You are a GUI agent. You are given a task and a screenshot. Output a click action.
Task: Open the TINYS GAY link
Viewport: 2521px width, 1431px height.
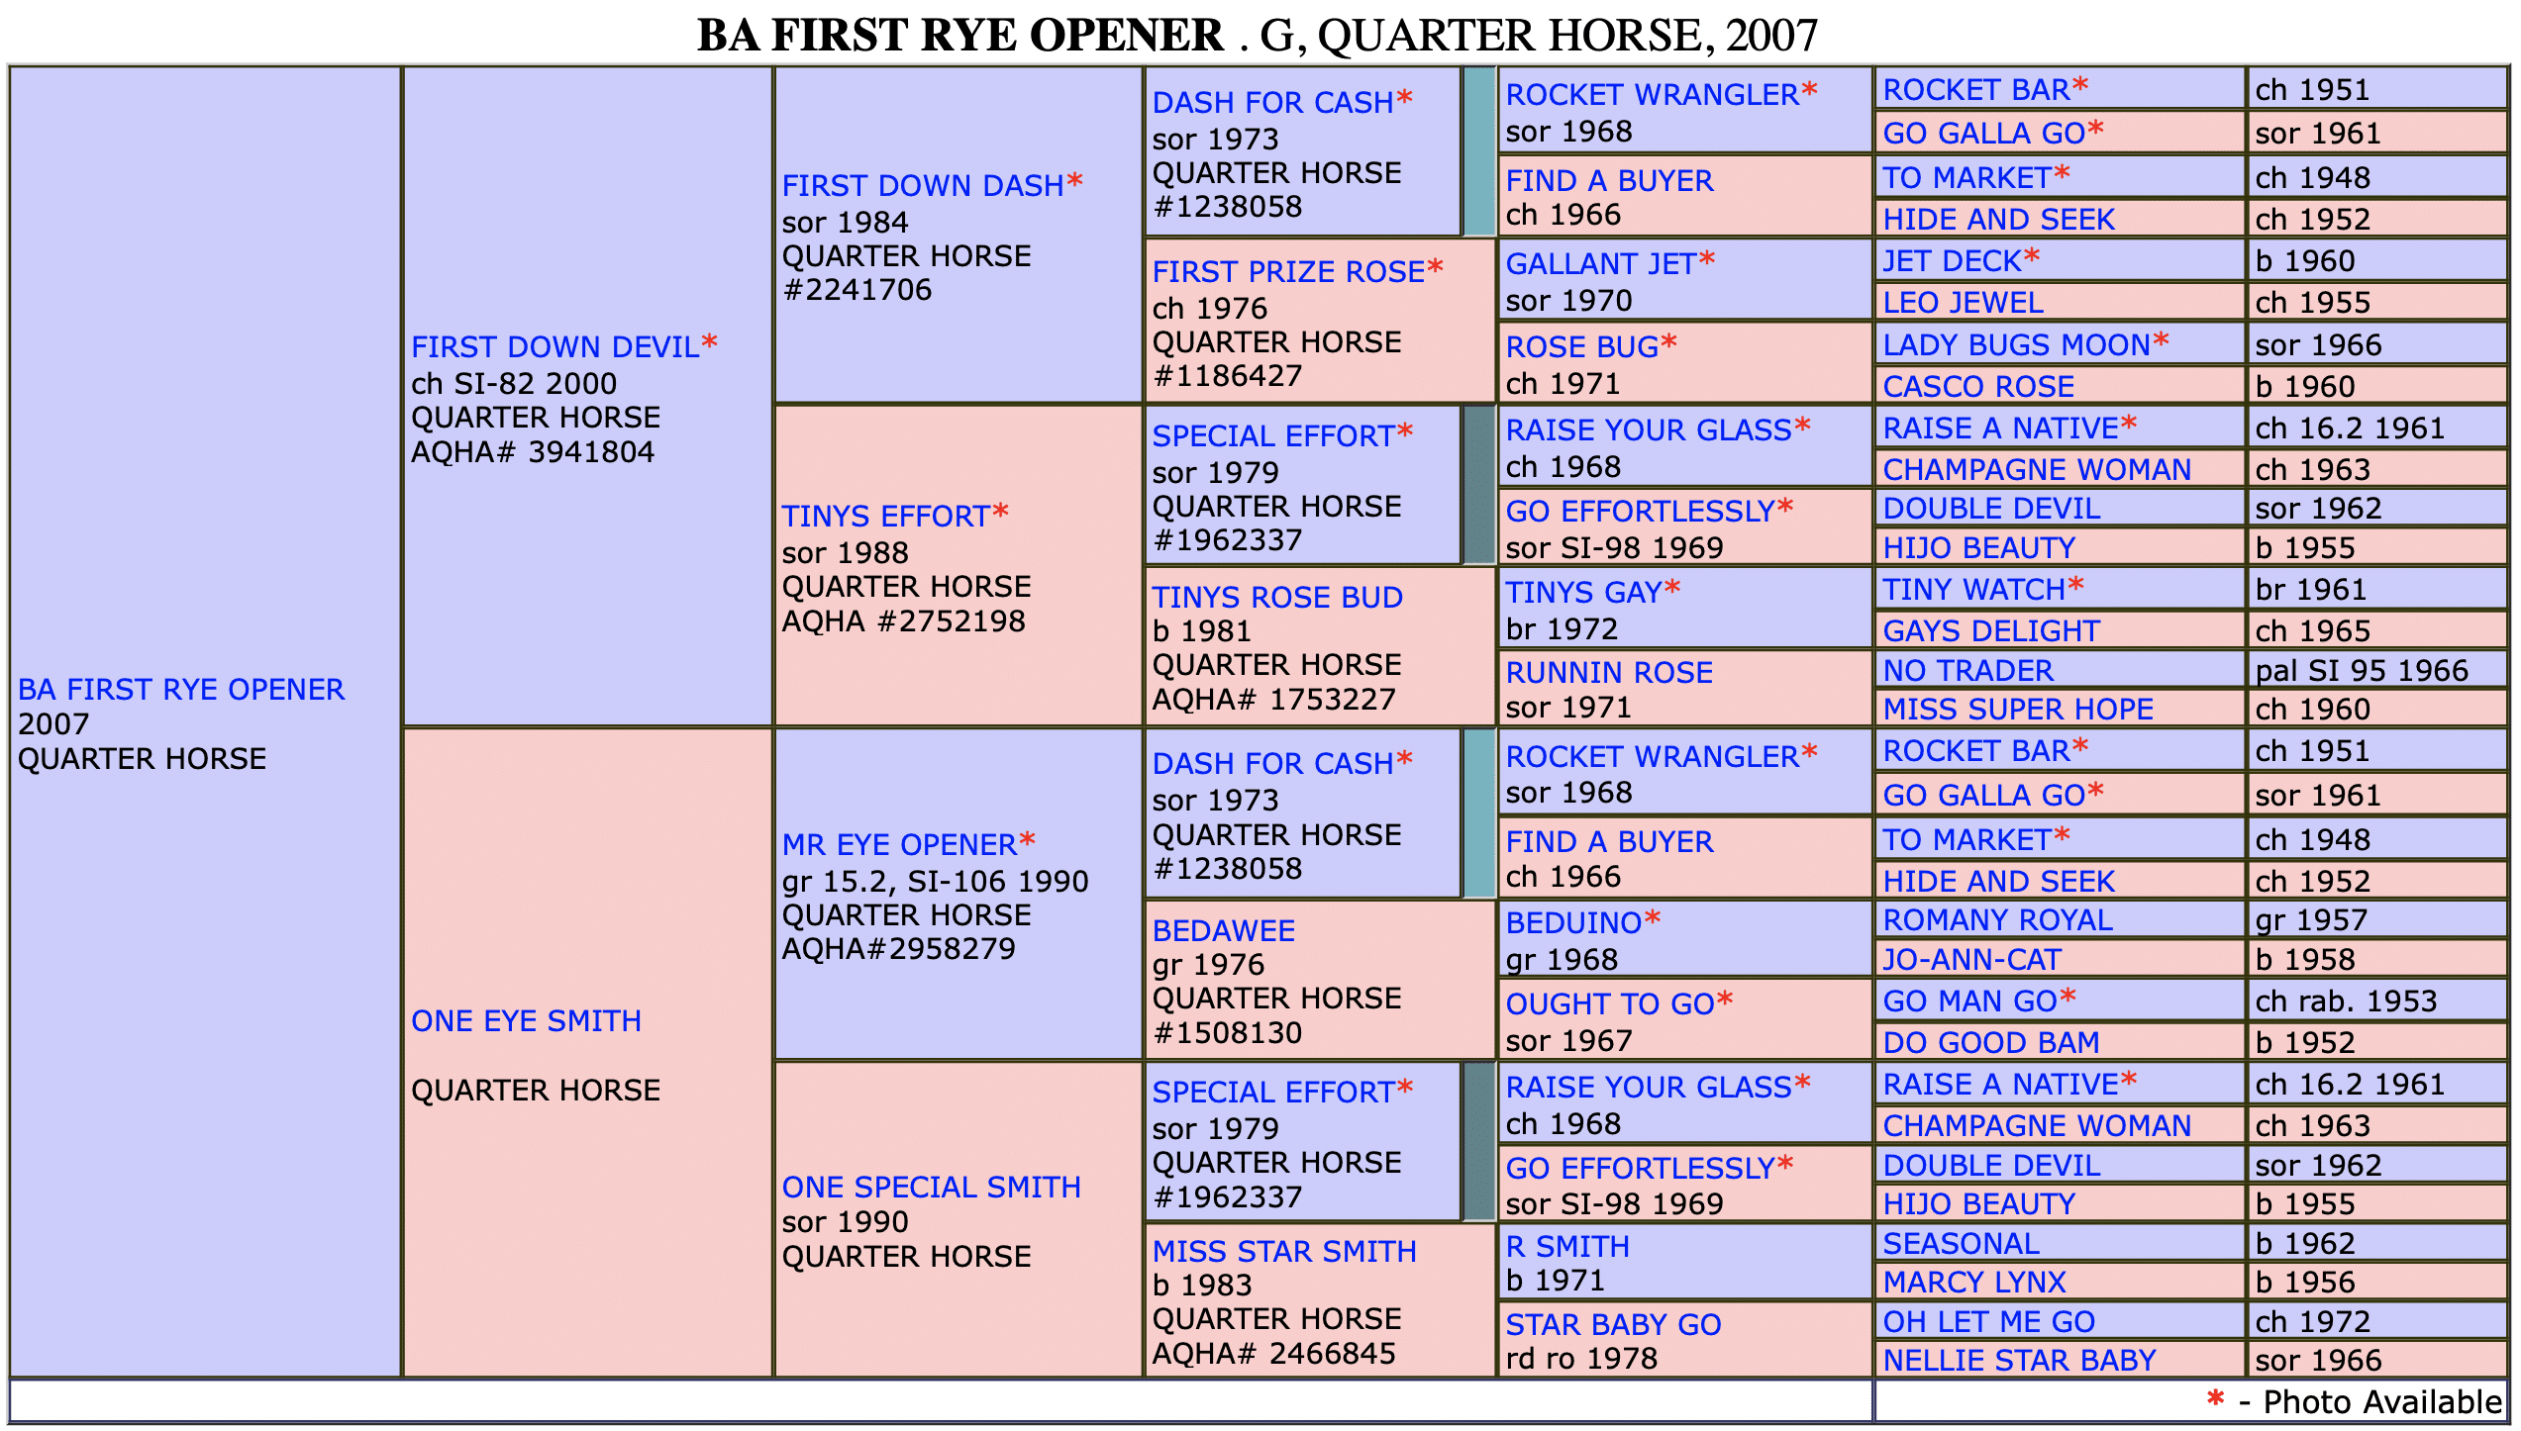click(1583, 592)
